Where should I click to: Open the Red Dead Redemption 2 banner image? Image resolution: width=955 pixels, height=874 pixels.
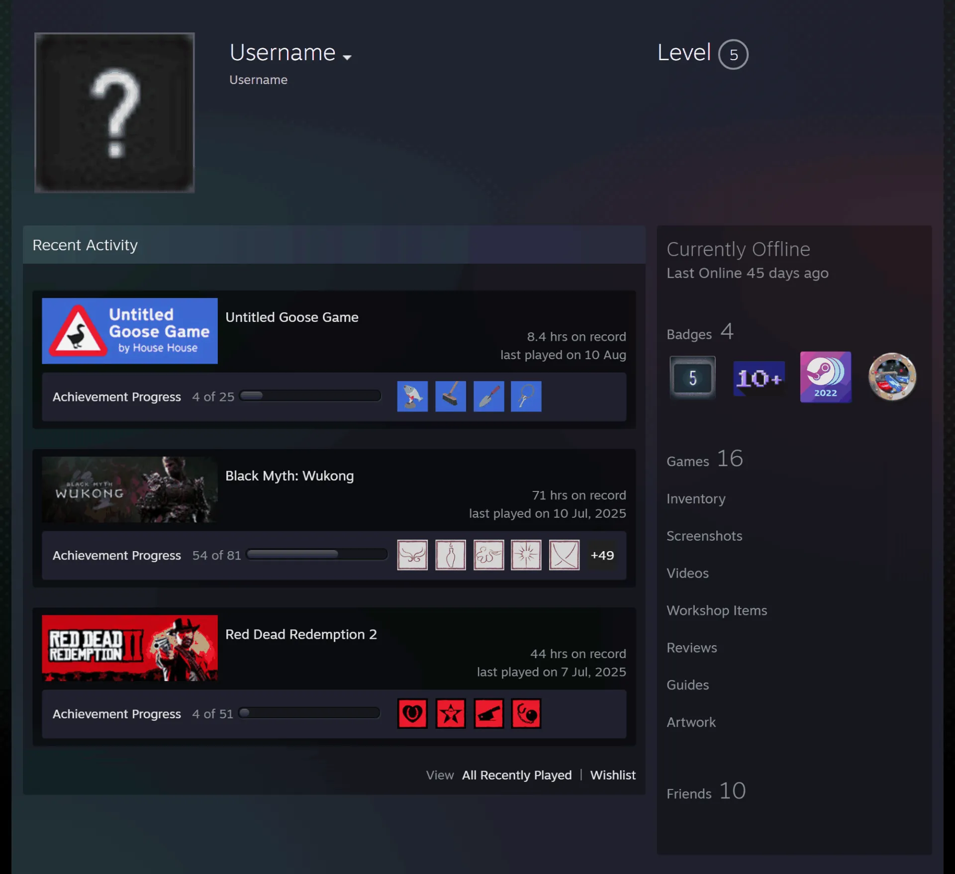pyautogui.click(x=130, y=648)
